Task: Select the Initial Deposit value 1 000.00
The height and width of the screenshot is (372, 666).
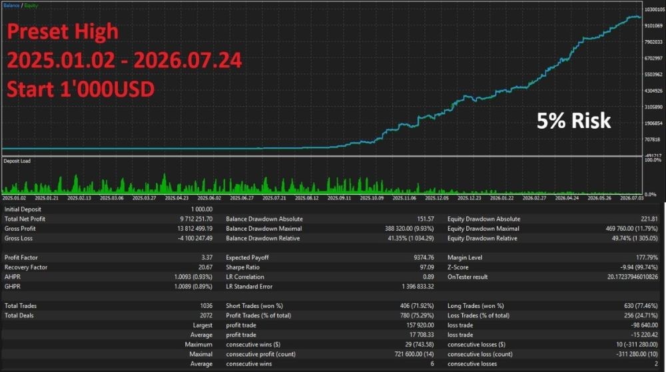Action: pyautogui.click(x=202, y=209)
